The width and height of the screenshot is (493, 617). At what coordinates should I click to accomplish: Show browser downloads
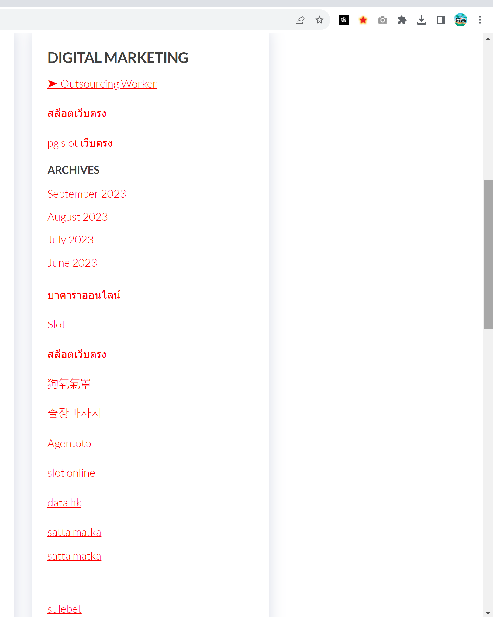421,20
